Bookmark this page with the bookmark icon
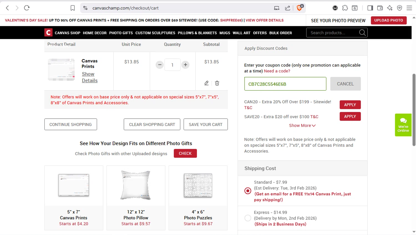Screen dimensions: 416x235 coord(73,8)
